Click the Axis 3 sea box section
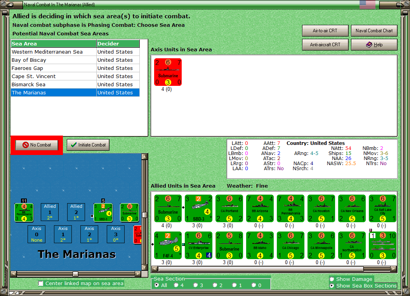The width and height of the screenshot is (410, 296). pyautogui.click(x=116, y=234)
